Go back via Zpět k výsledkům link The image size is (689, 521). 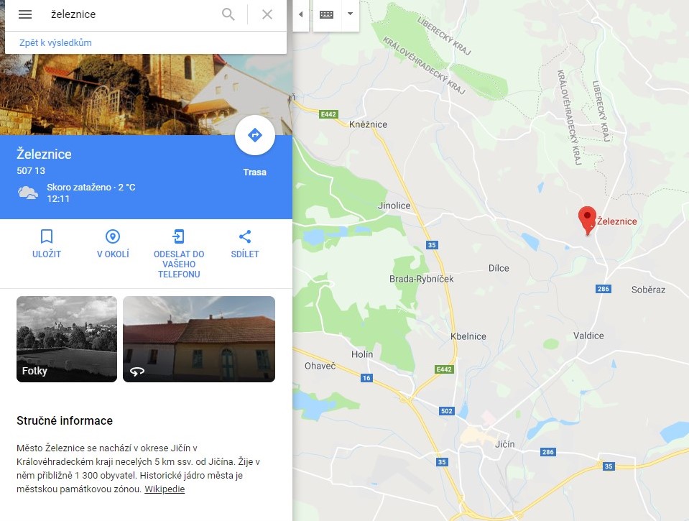55,42
